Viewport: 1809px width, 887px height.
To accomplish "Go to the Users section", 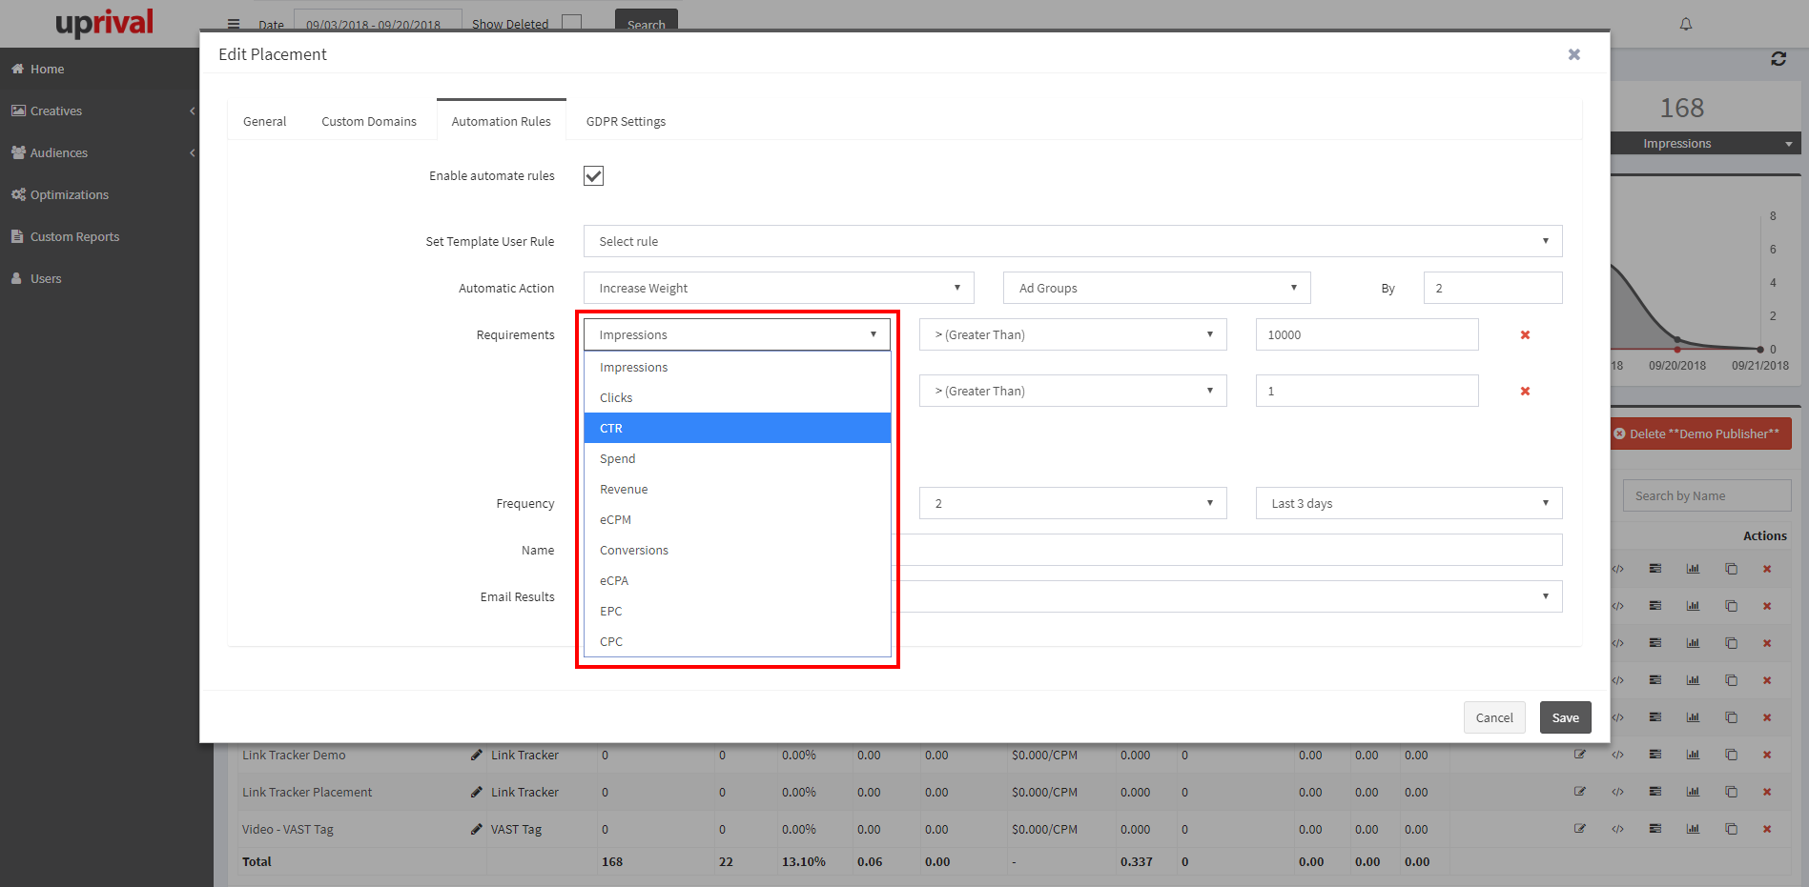I will point(36,278).
